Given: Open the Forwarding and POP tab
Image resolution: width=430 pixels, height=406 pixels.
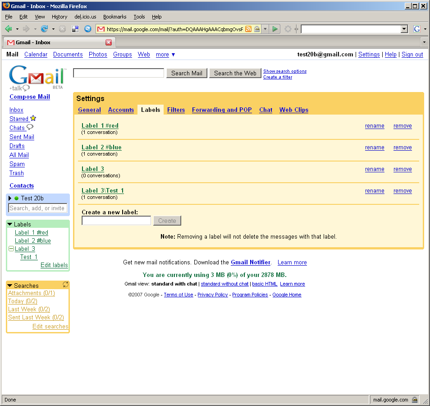Looking at the screenshot, I should click(x=222, y=110).
